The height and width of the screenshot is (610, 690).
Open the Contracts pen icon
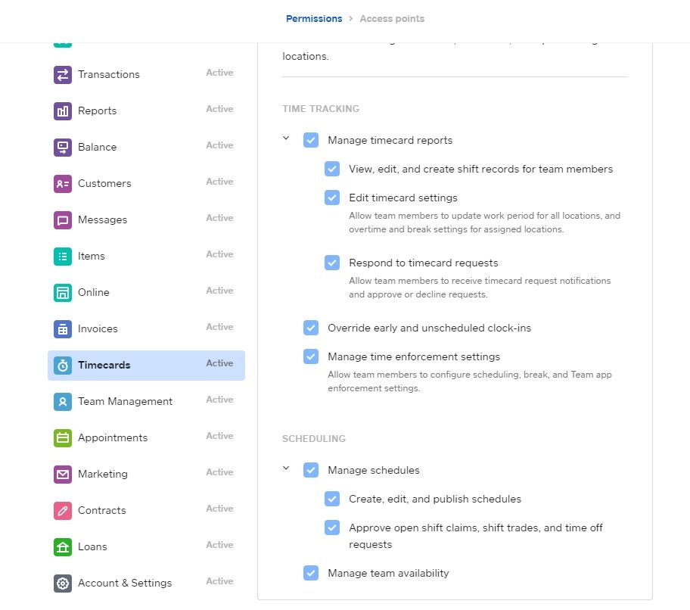[62, 510]
